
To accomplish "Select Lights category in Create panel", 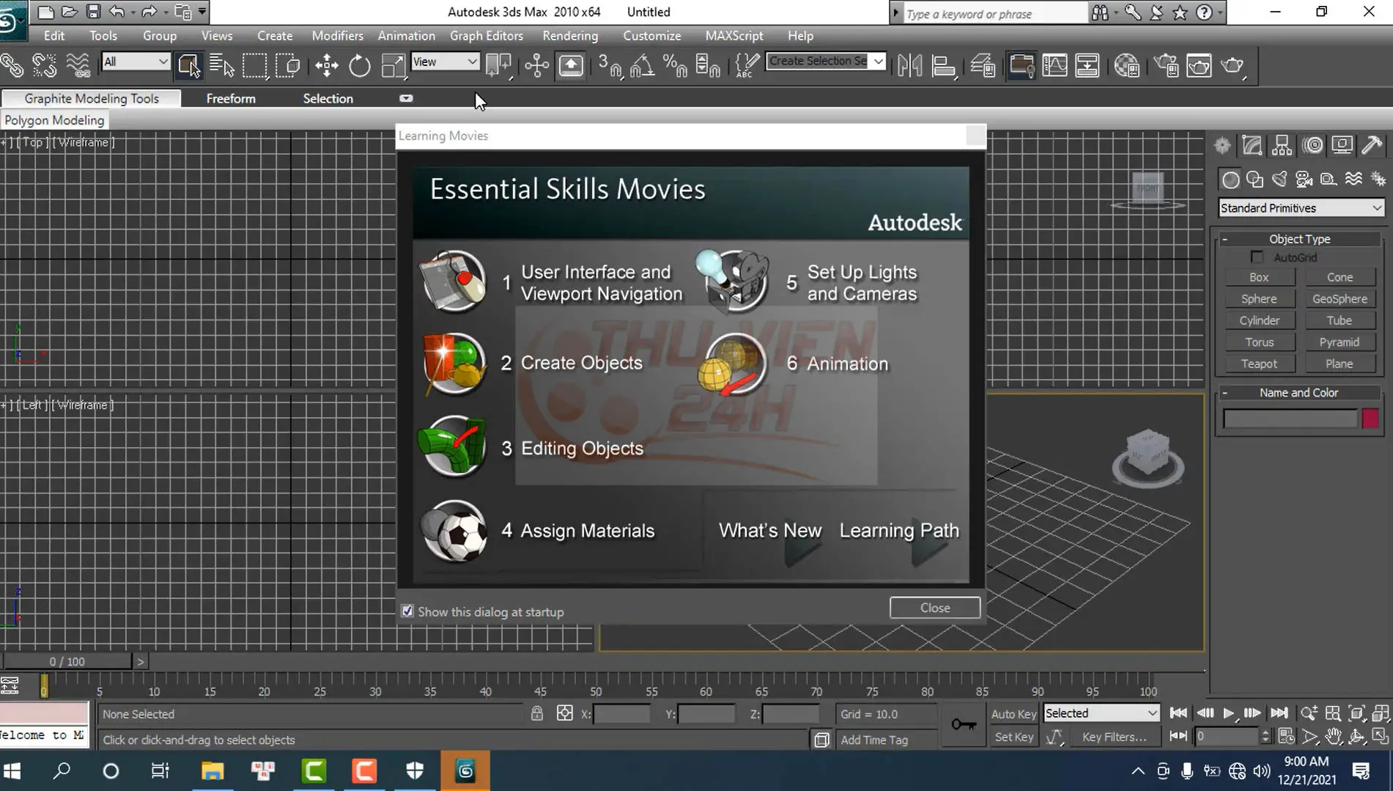I will pyautogui.click(x=1279, y=180).
